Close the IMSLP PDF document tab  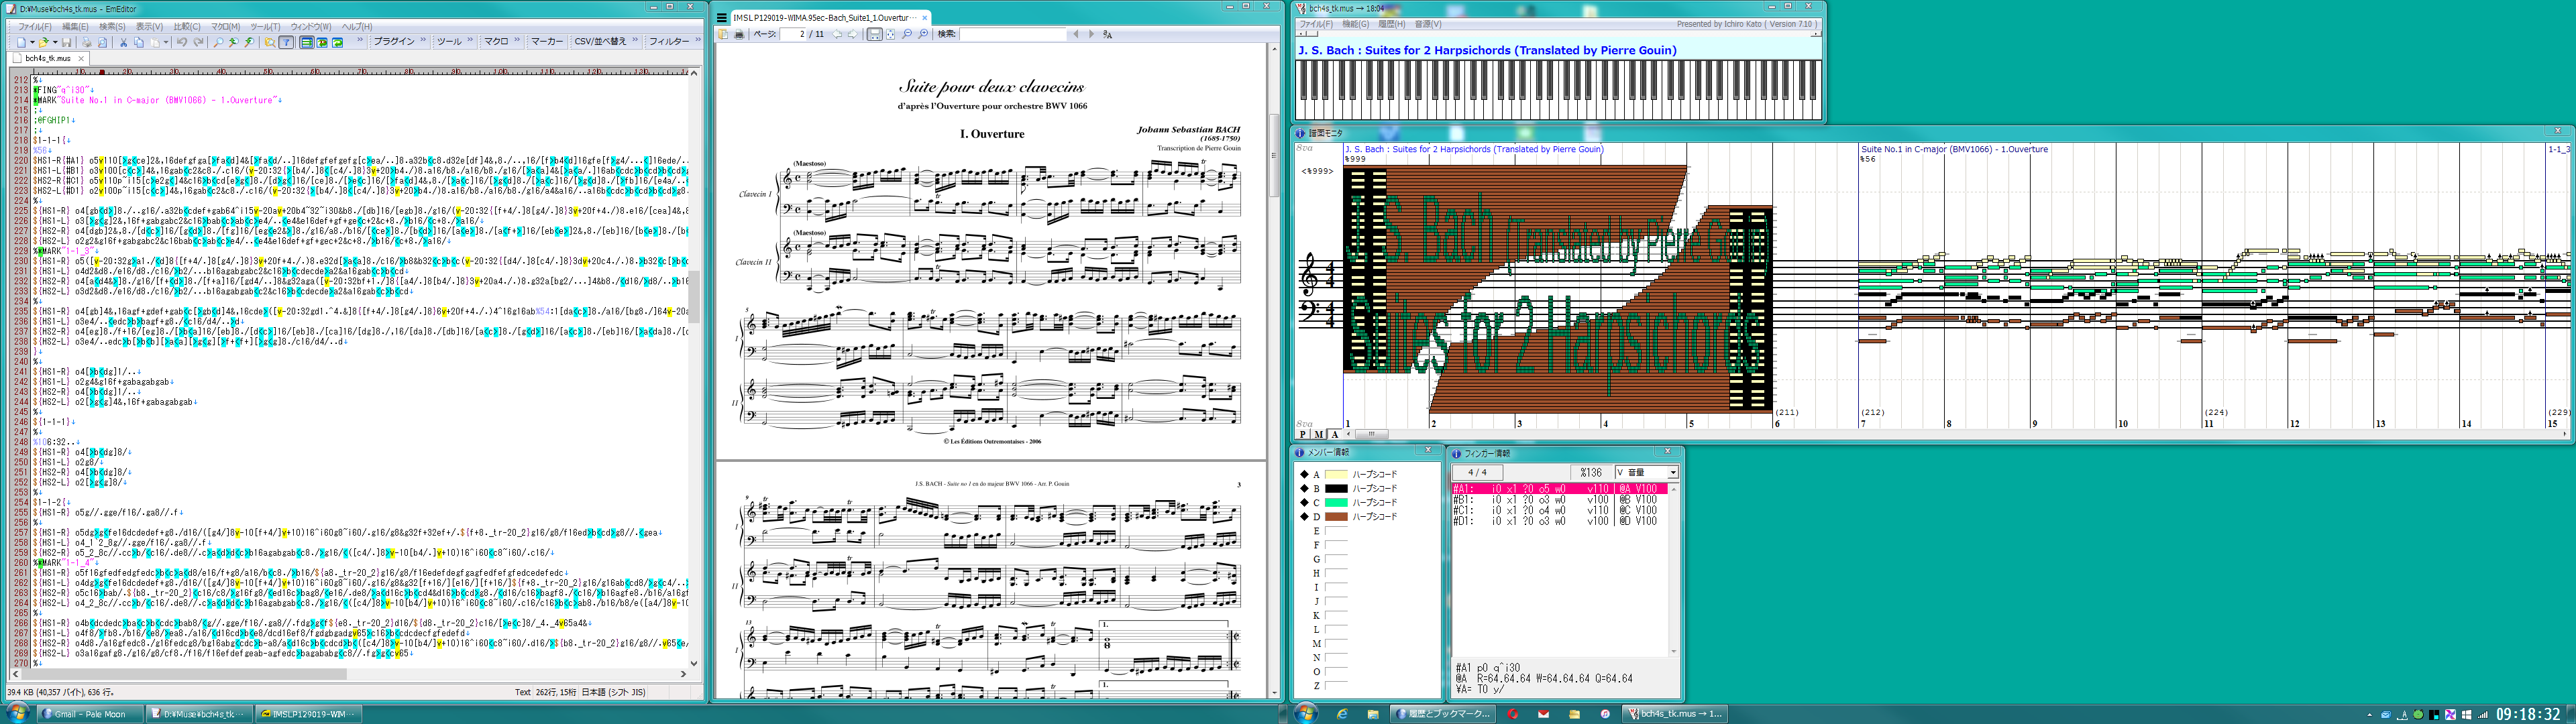[x=925, y=18]
